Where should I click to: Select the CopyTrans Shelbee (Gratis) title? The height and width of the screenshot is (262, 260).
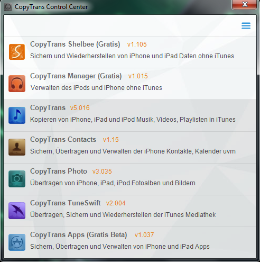[x=75, y=44]
